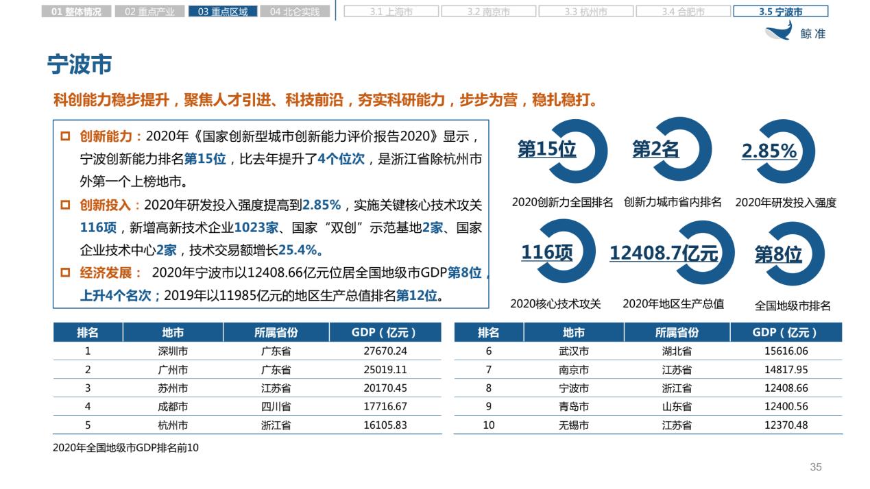Select the 广州市 table cell
Image resolution: width=870 pixels, height=489 pixels.
coord(173,370)
